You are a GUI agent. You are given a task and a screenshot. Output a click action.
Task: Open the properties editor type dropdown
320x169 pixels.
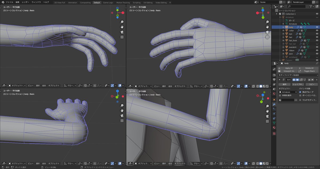tap(275, 64)
